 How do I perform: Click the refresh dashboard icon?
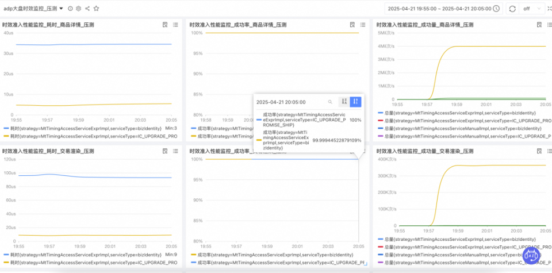tap(512, 9)
